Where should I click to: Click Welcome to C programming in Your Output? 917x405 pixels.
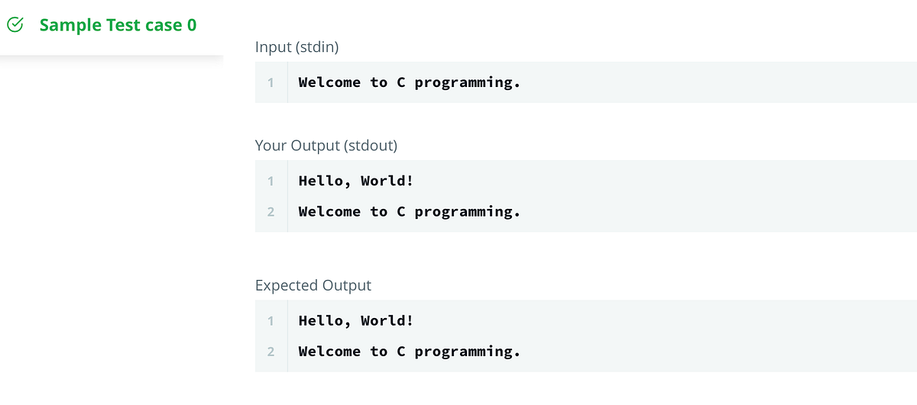click(409, 211)
